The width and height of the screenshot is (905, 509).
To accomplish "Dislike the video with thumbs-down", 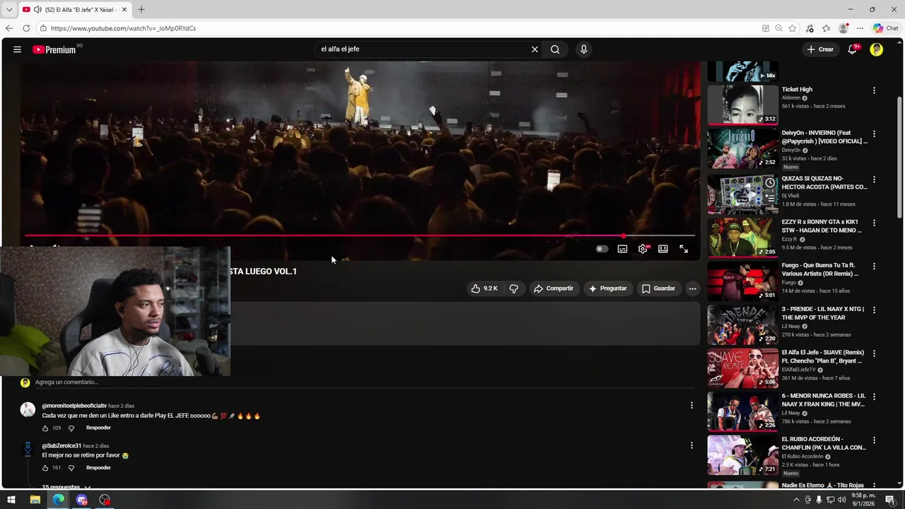I will click(514, 288).
